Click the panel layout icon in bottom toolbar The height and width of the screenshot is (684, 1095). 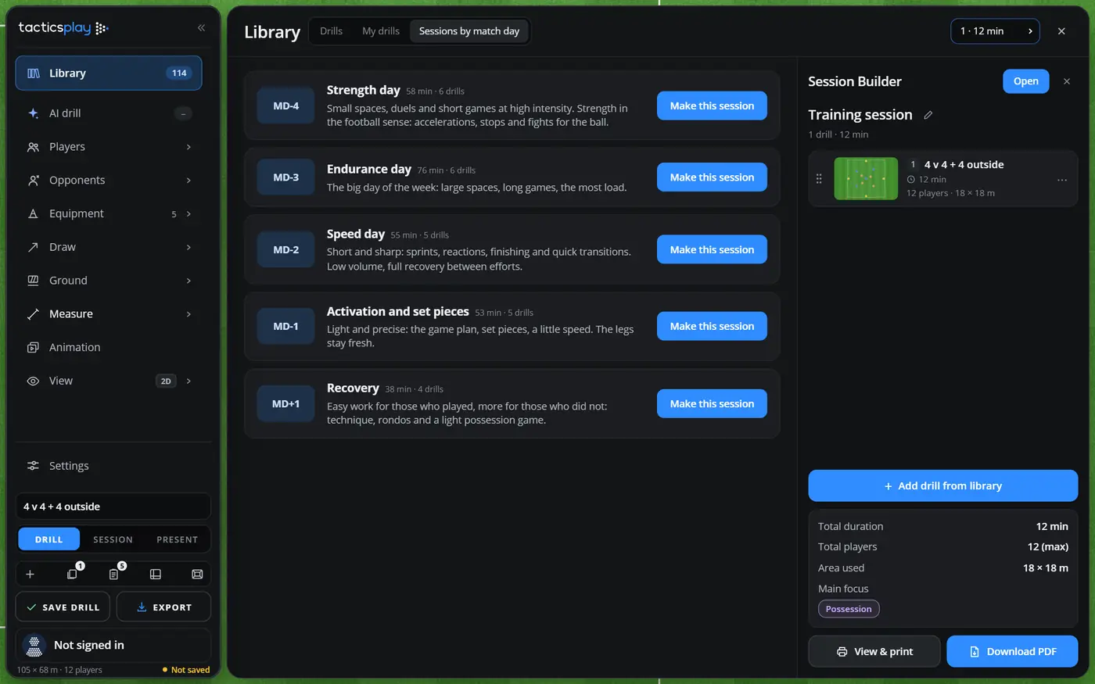pyautogui.click(x=156, y=575)
